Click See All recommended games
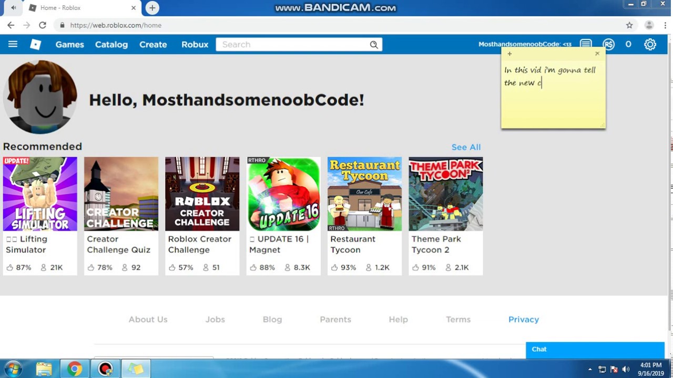The image size is (673, 378). pos(466,147)
